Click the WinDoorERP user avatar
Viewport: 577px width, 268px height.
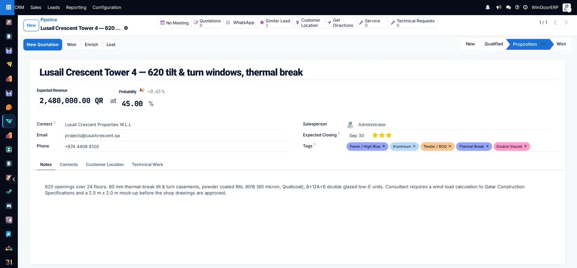567,7
